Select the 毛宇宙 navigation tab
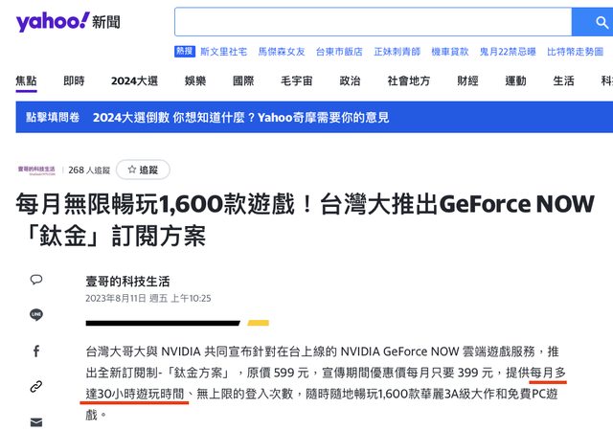Screen dimensions: 613x431 coord(296,81)
